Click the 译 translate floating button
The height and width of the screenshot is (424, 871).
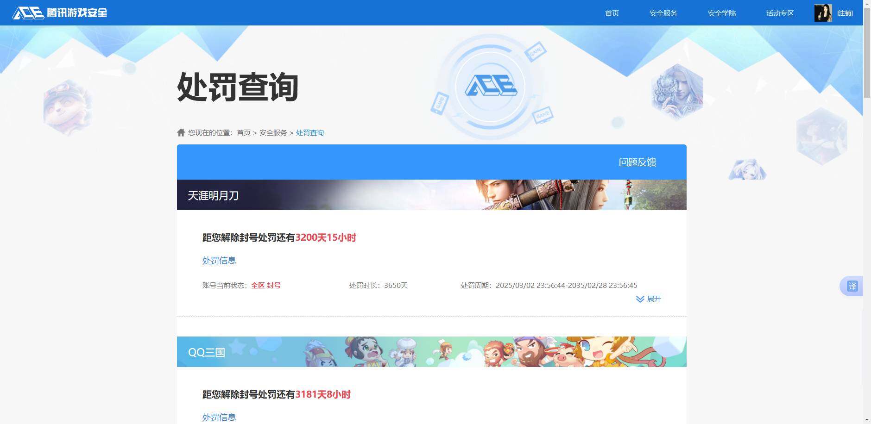point(852,286)
